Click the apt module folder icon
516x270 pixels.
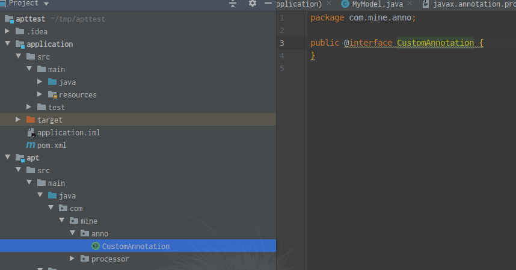click(x=20, y=158)
